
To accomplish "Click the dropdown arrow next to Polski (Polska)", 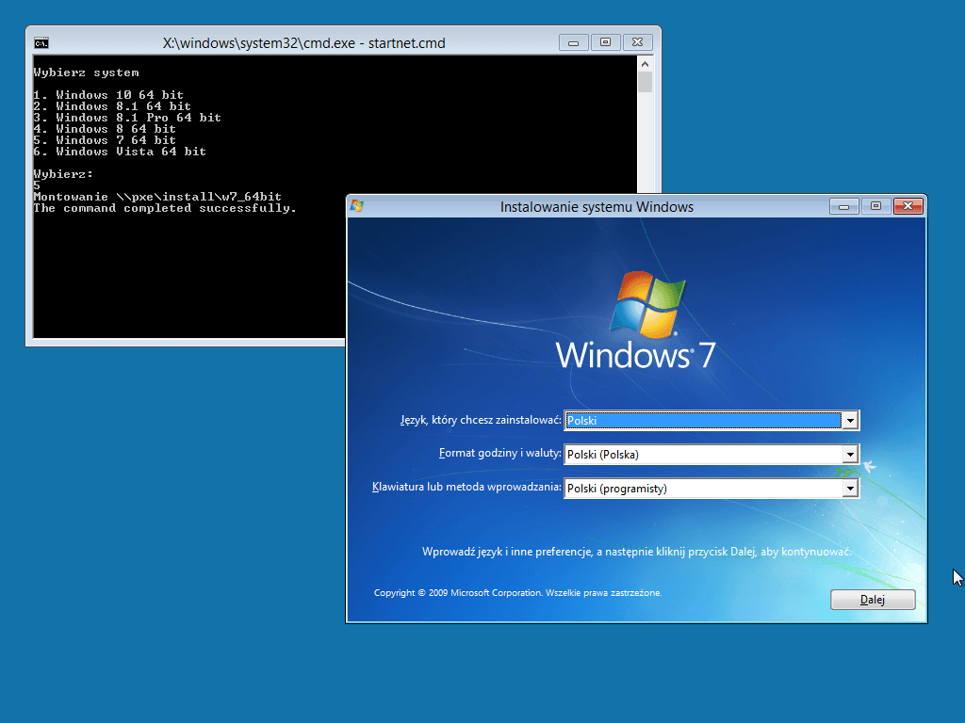I will pos(850,455).
